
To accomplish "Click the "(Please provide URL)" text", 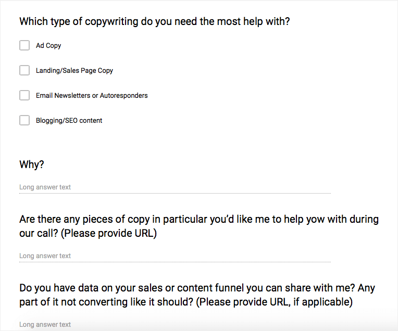I will [x=109, y=233].
